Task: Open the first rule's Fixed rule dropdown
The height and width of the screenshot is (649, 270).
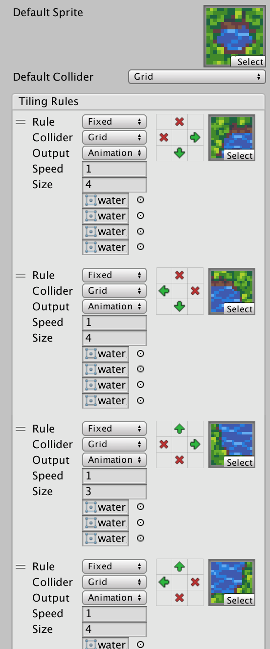Action: 114,122
